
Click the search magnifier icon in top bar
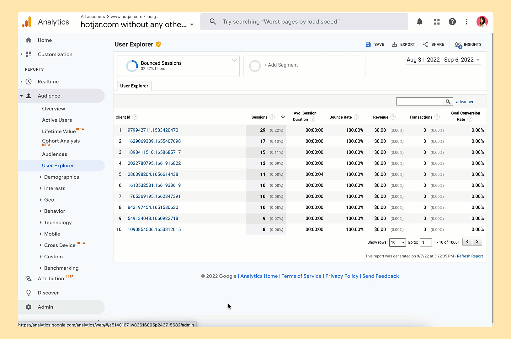coord(213,22)
